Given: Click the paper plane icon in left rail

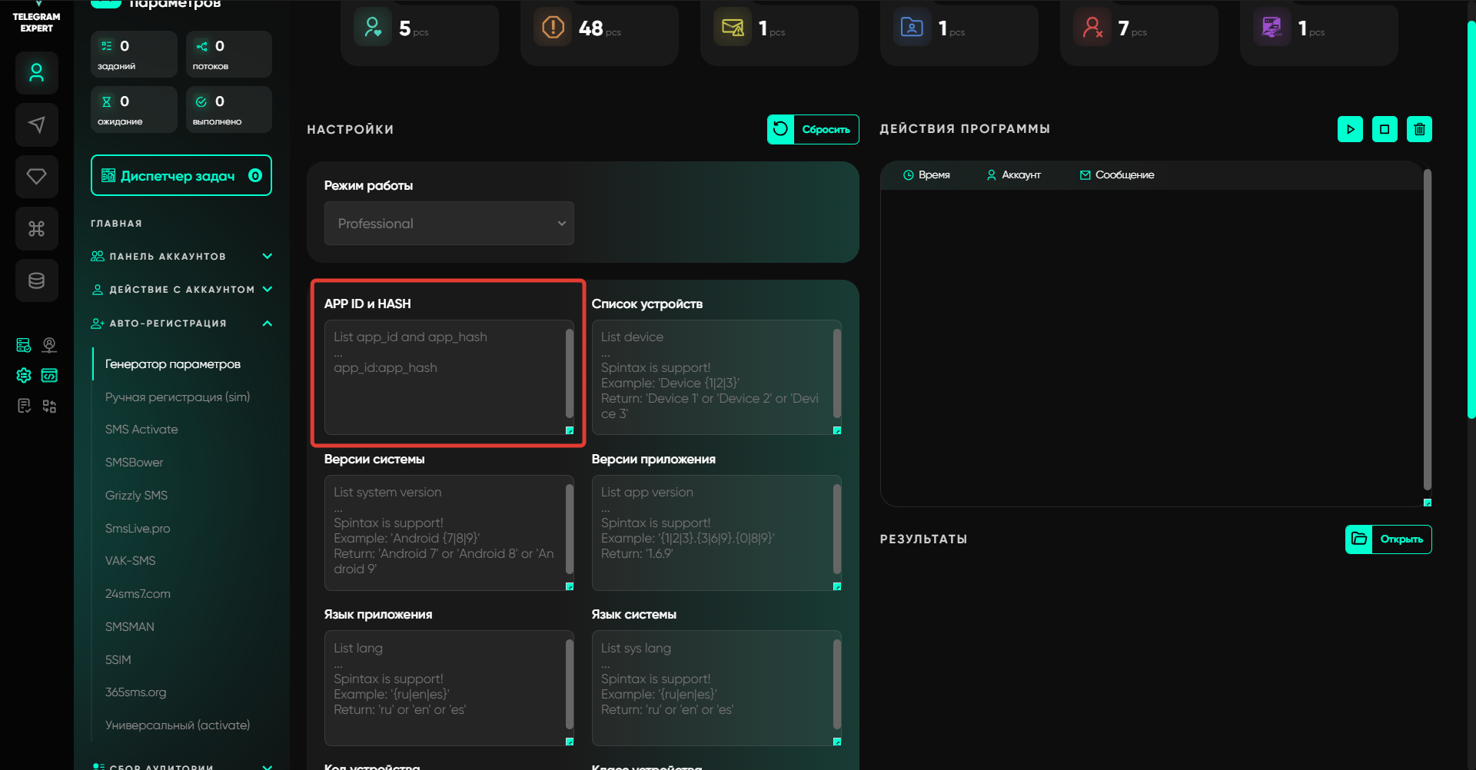Looking at the screenshot, I should pos(36,124).
